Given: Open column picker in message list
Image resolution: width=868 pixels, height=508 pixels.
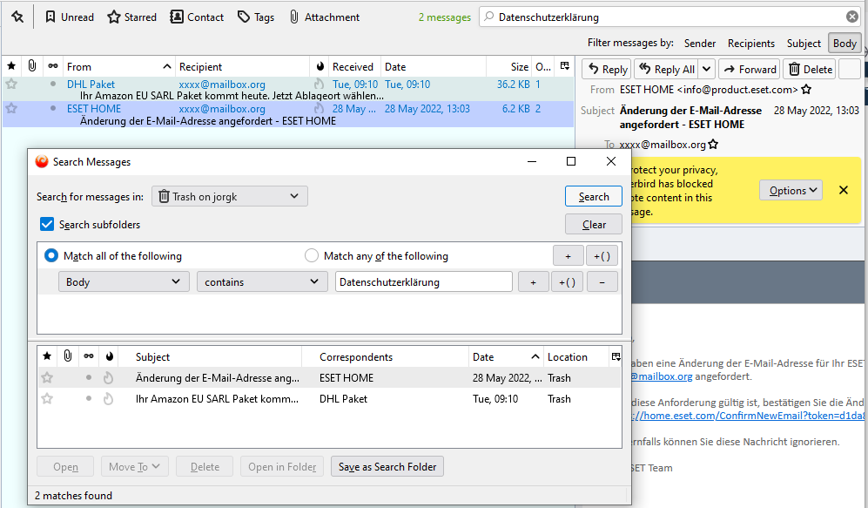Looking at the screenshot, I should point(565,66).
